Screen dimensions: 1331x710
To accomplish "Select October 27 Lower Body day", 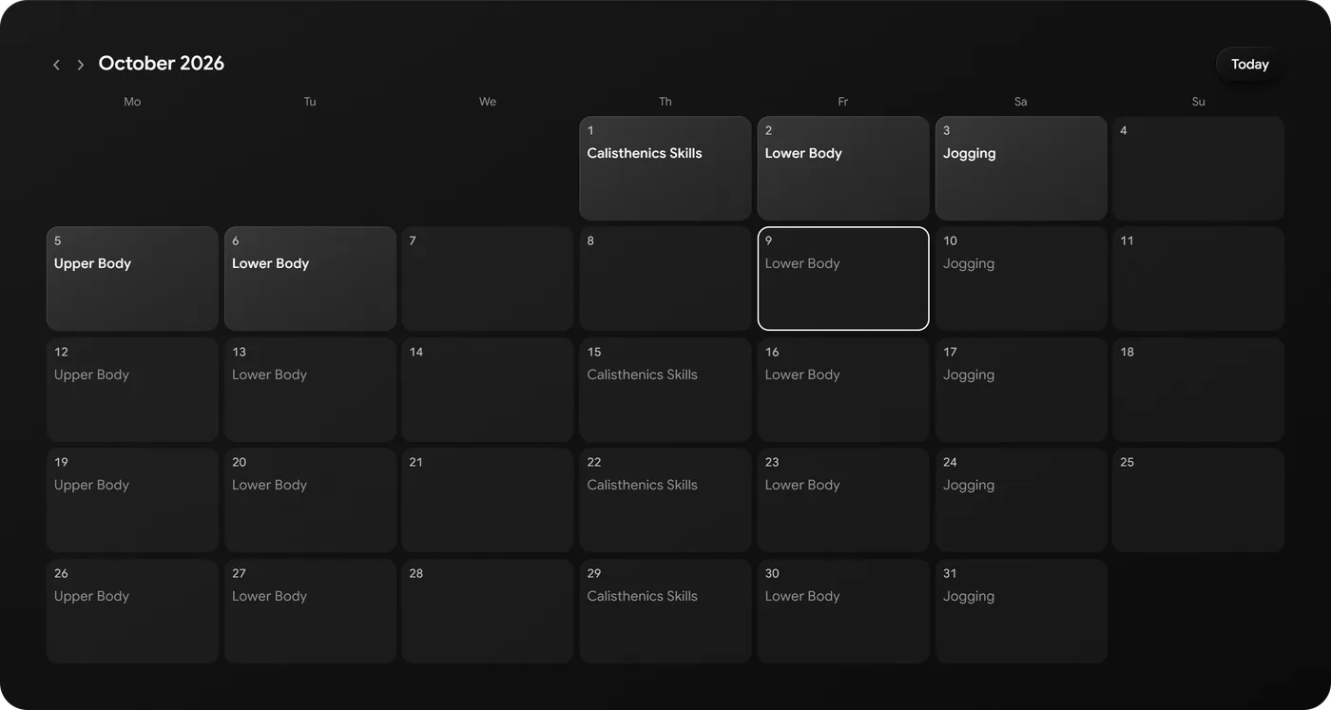I will click(x=310, y=611).
